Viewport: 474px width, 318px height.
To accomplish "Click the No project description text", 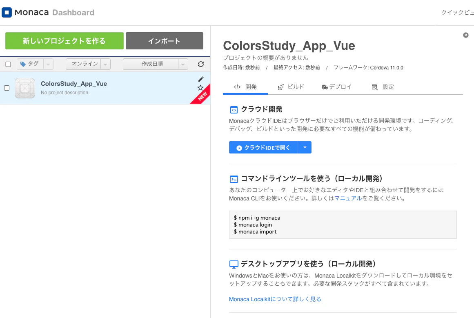I will [x=65, y=93].
